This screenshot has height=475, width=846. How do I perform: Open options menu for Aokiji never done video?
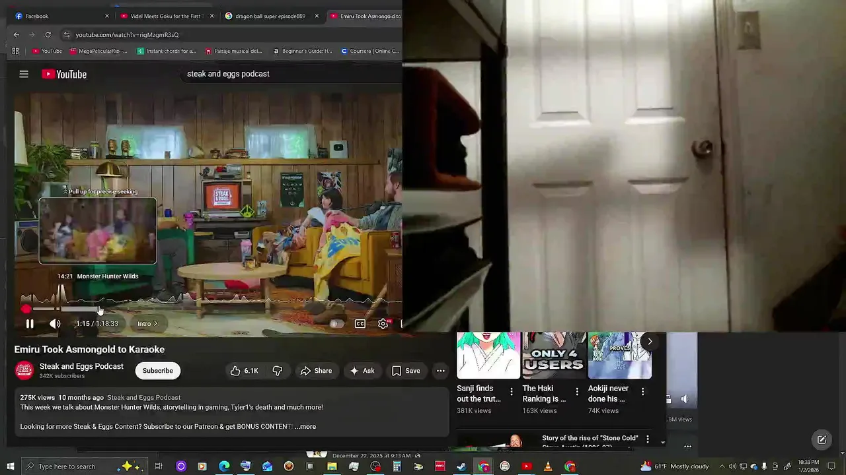(x=642, y=392)
